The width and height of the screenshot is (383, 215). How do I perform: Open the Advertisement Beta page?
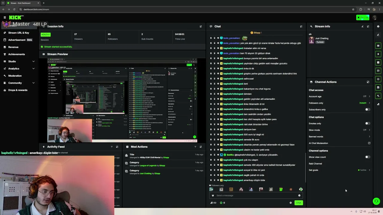pyautogui.click(x=19, y=40)
